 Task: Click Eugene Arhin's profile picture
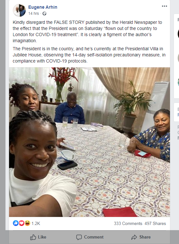19,10
